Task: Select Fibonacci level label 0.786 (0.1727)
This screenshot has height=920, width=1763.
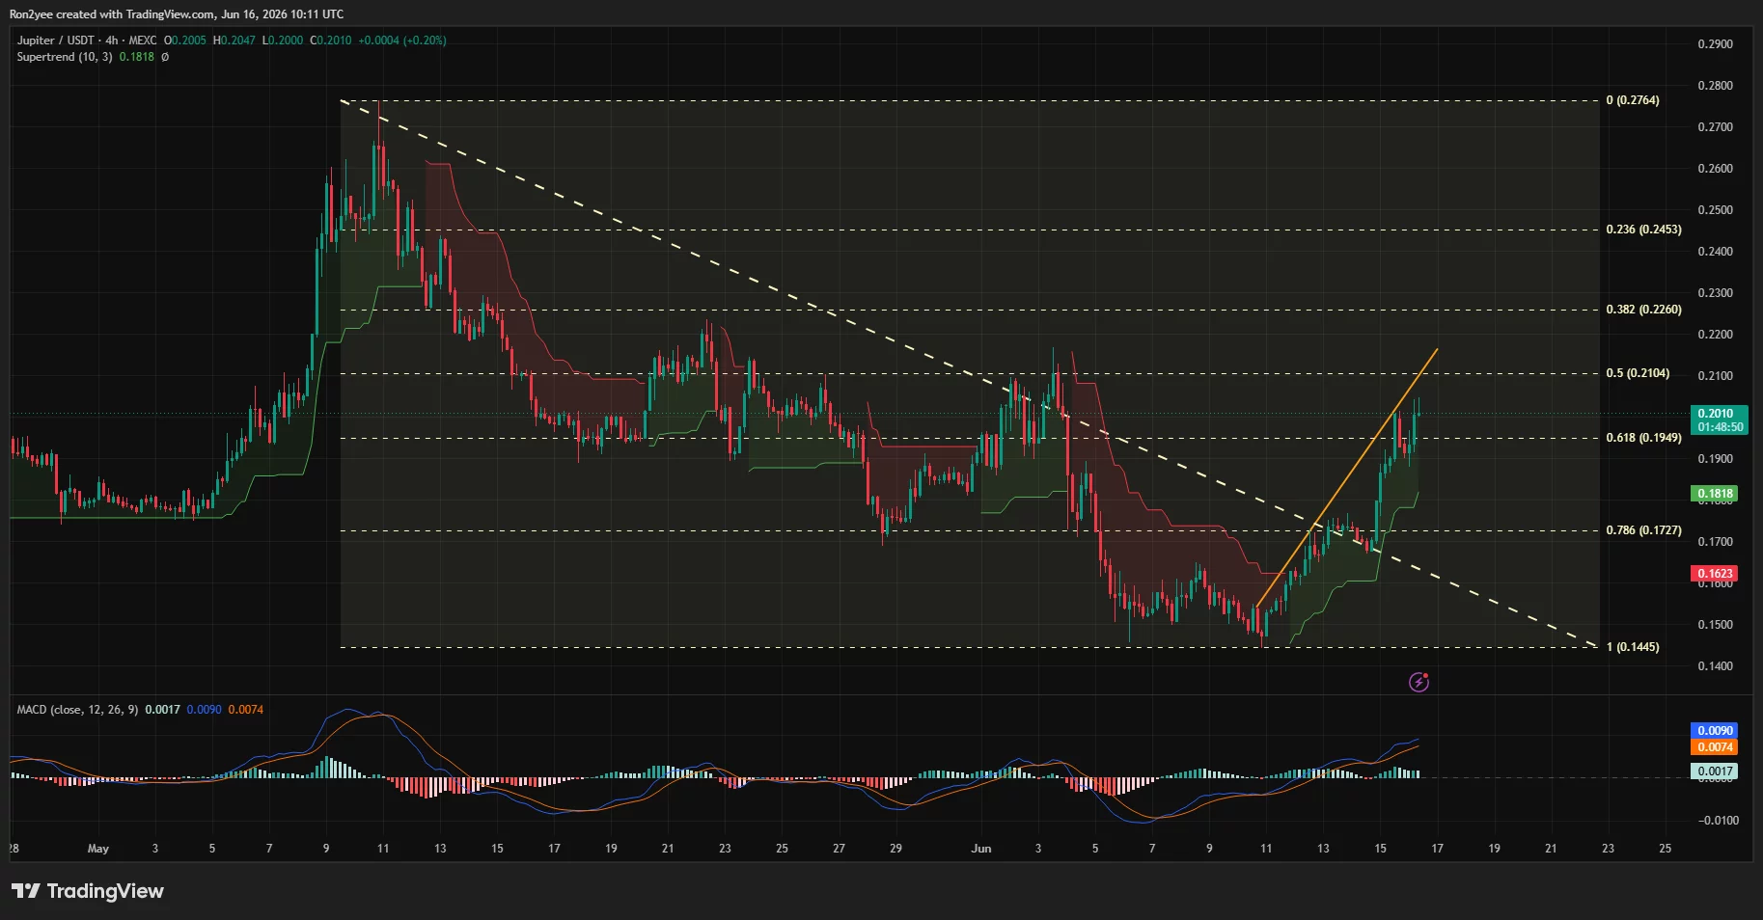Action: pyautogui.click(x=1643, y=530)
